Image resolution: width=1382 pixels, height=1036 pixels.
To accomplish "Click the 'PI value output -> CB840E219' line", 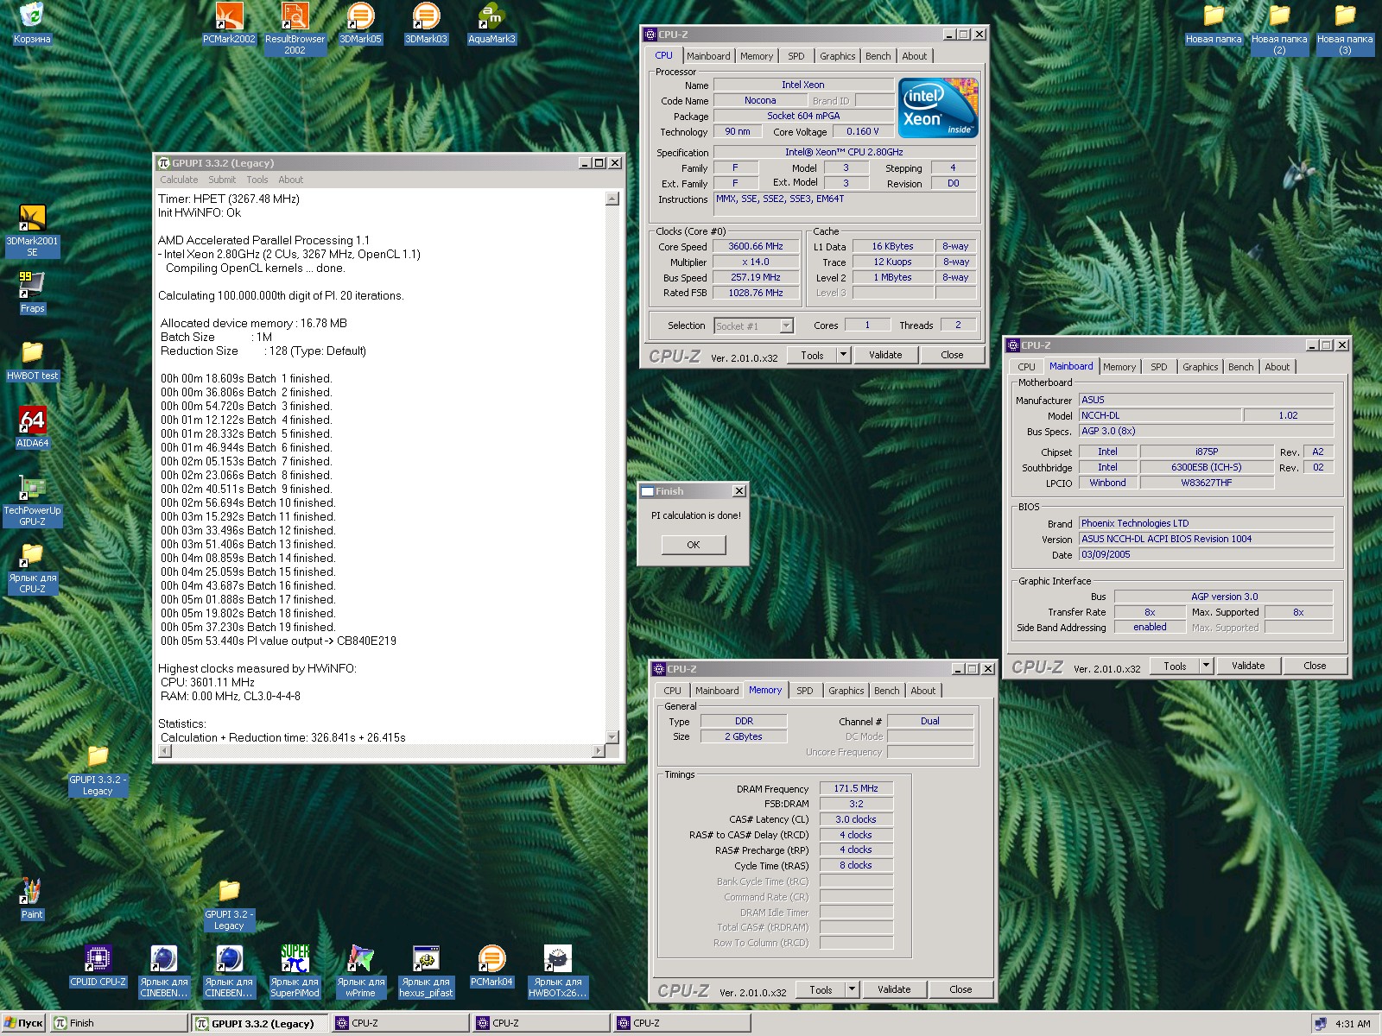I will click(278, 641).
